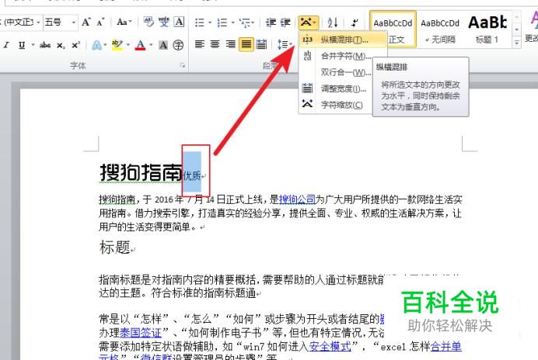This screenshot has height=360, width=538.
Task: Select 双行合一(W)... menu item
Action: tap(336, 72)
